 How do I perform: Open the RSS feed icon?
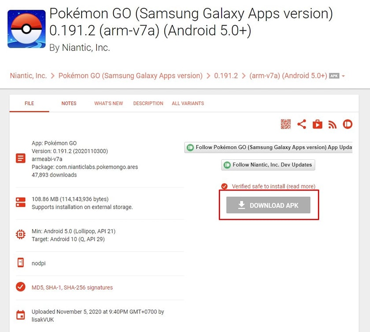coord(332,125)
